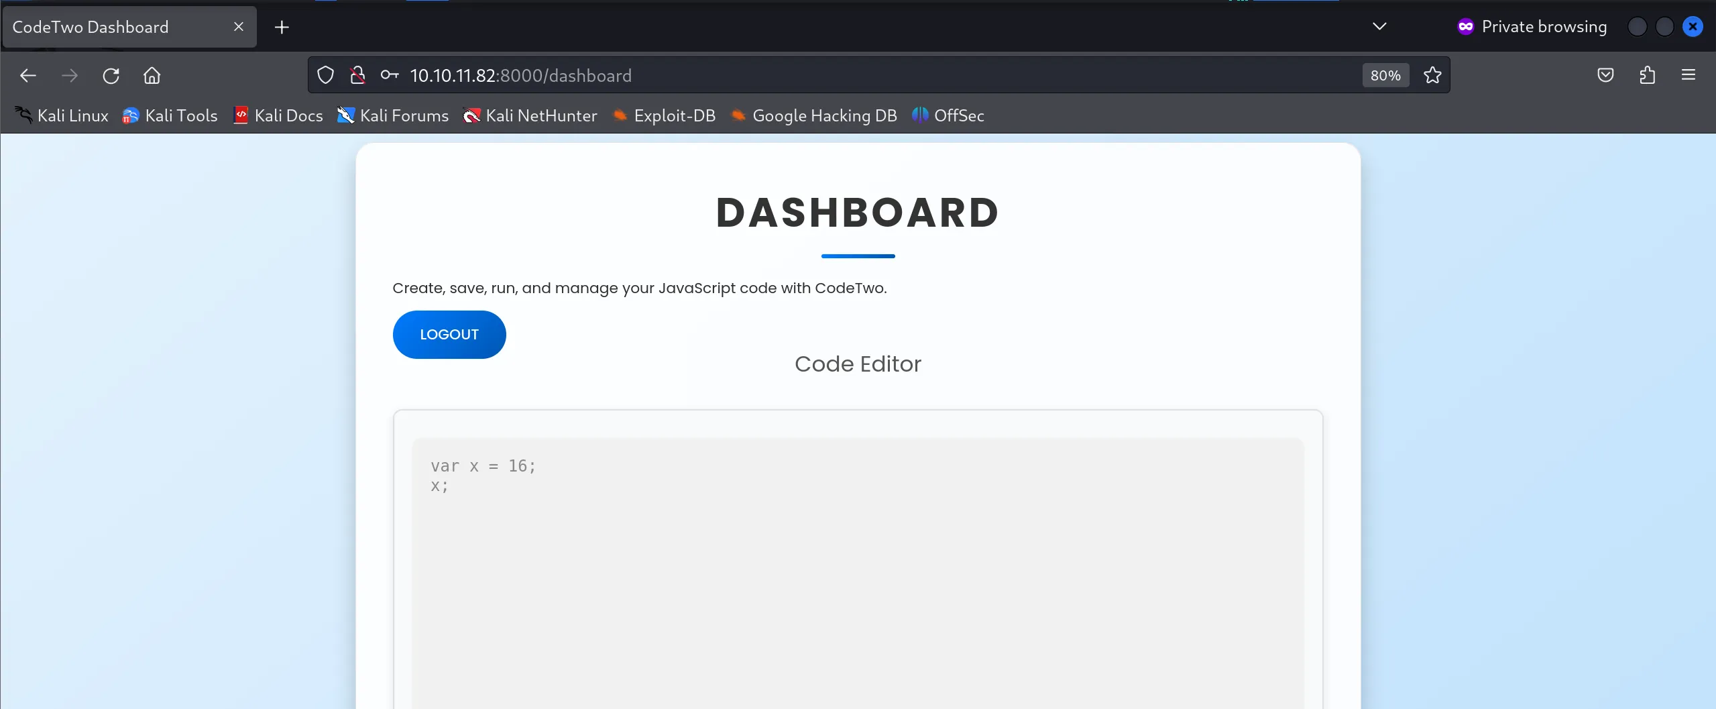Open the Kali Tools bookmark
Screen dimensions: 1716x709
pyautogui.click(x=170, y=115)
